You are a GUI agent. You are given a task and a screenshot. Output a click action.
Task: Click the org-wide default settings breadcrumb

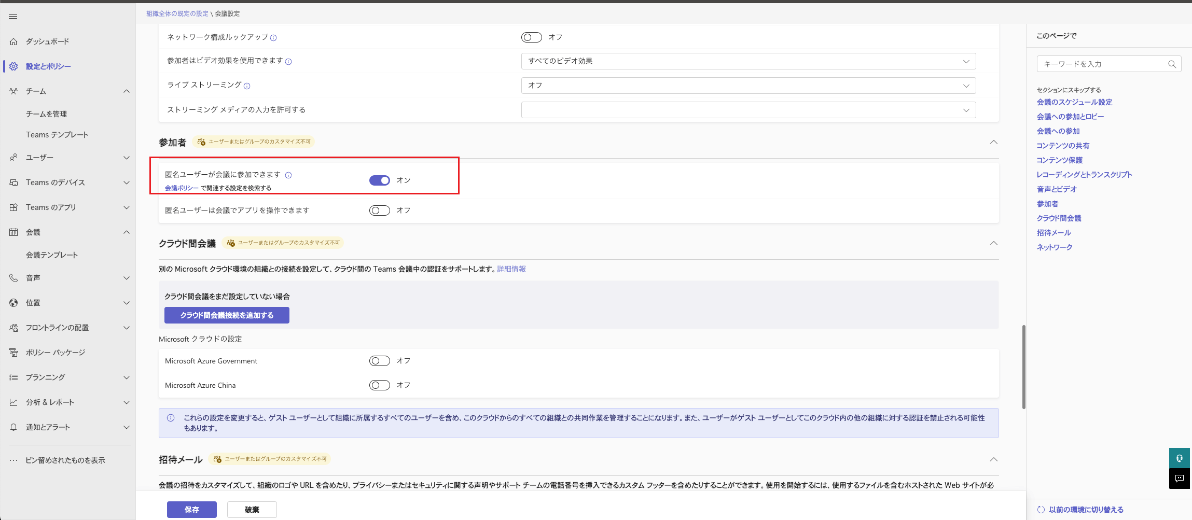tap(177, 14)
